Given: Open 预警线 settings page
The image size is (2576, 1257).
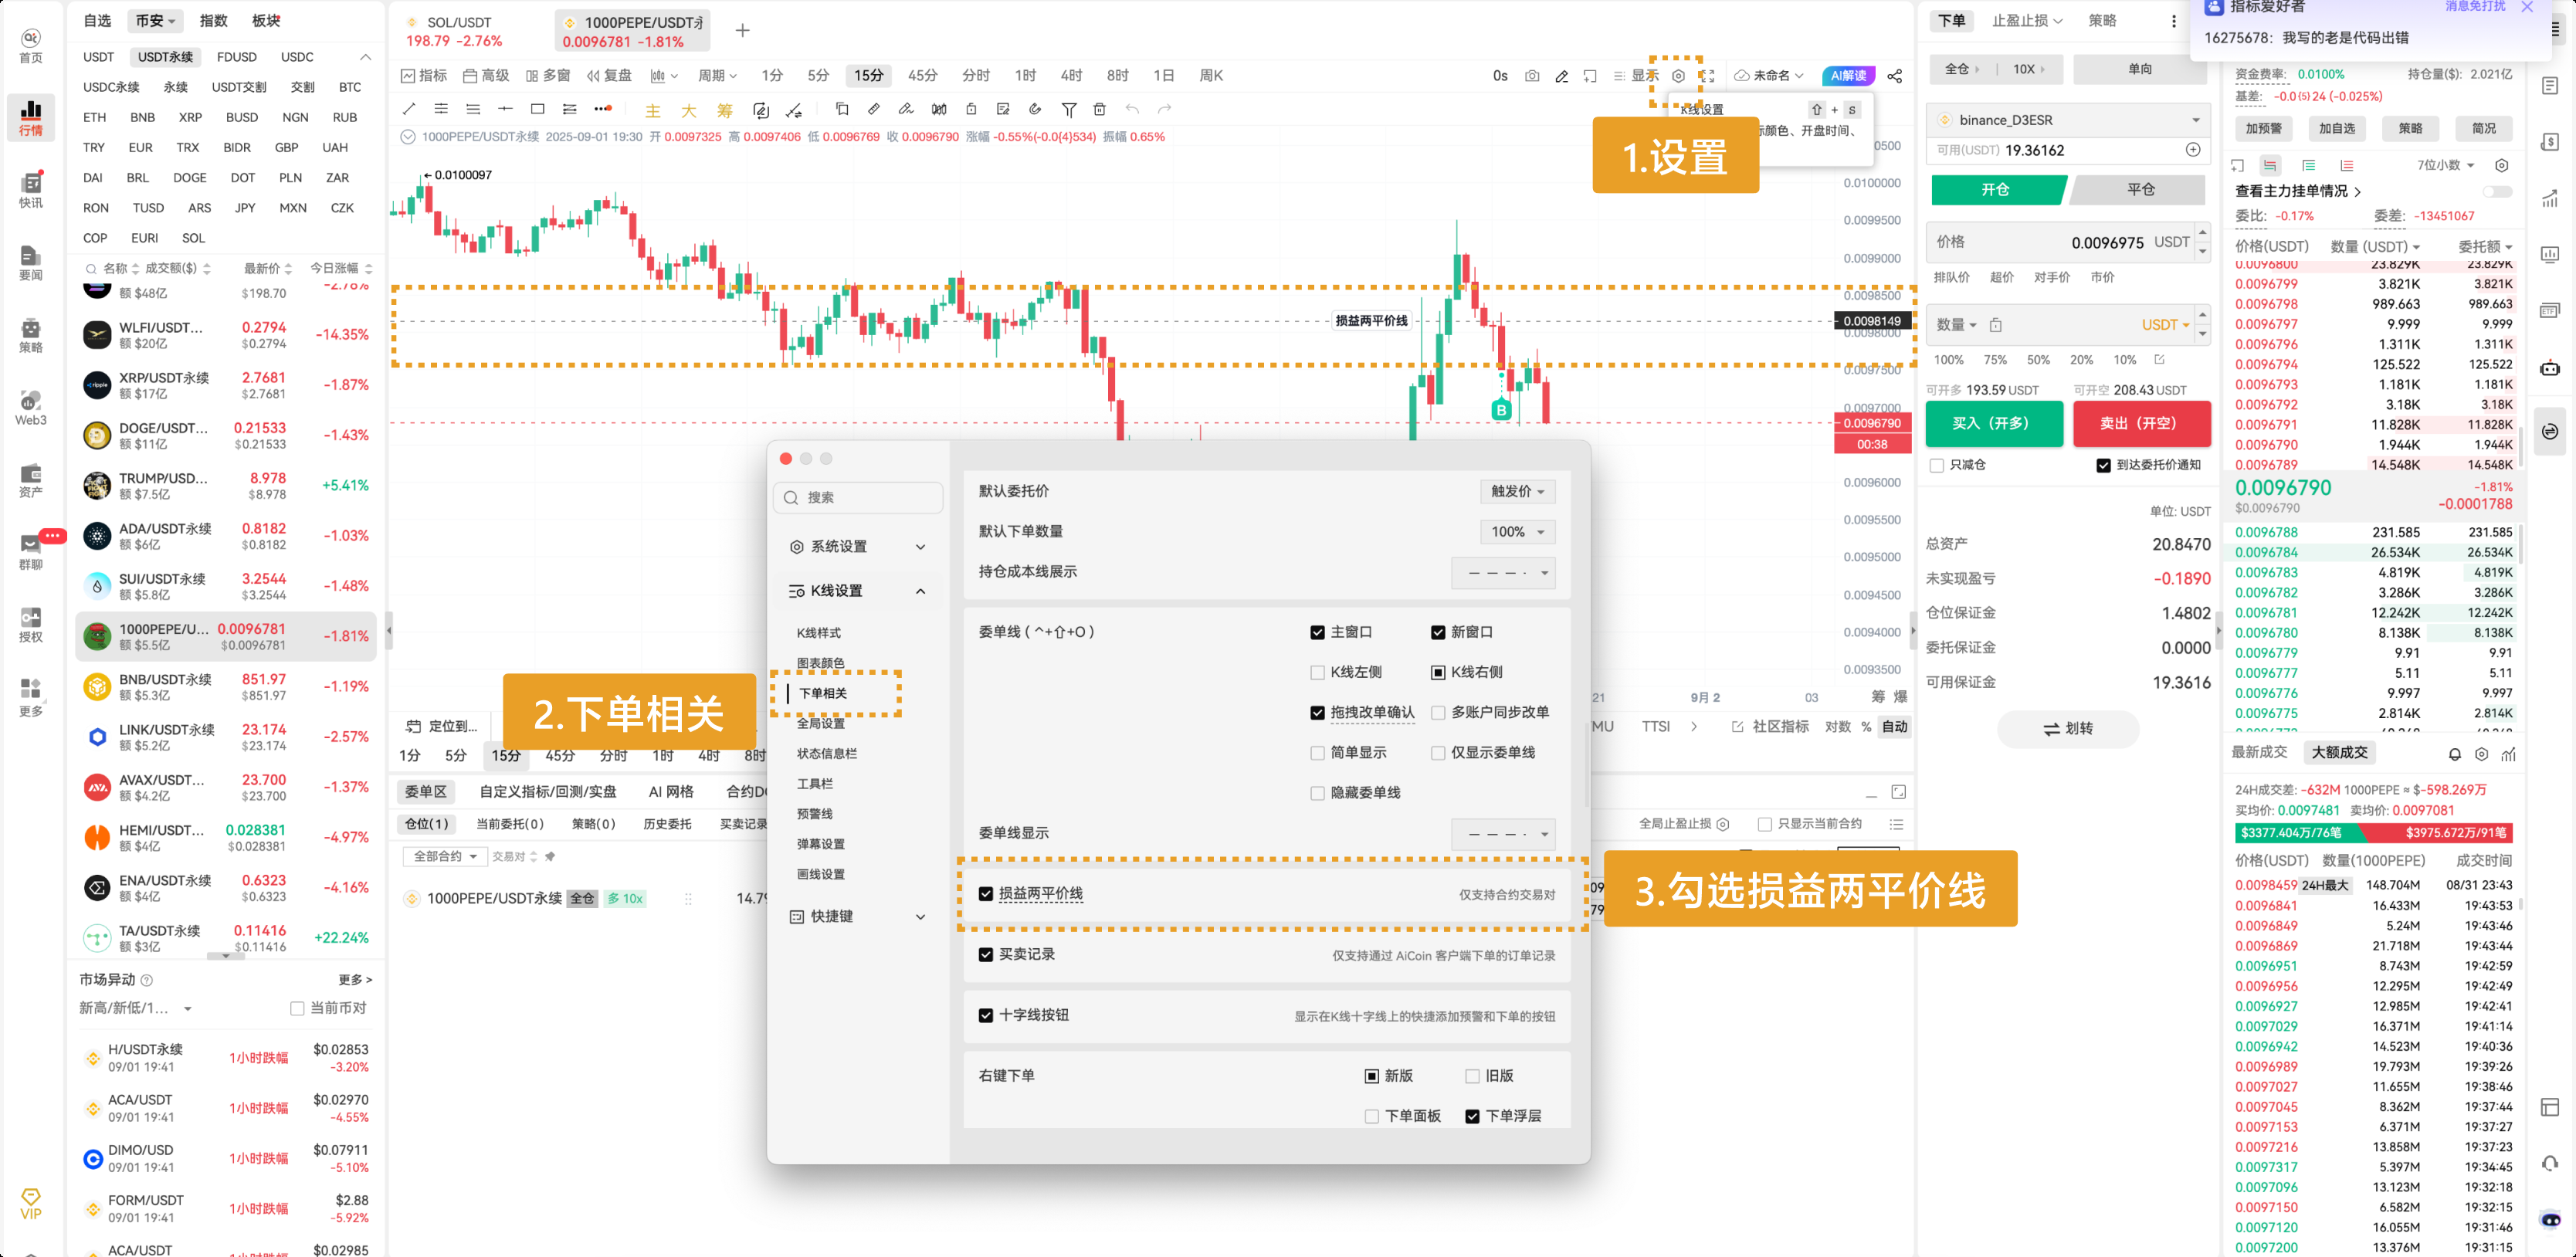Looking at the screenshot, I should [814, 813].
